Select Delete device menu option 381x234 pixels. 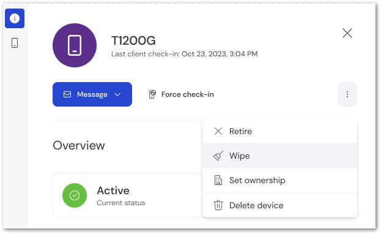(279, 205)
